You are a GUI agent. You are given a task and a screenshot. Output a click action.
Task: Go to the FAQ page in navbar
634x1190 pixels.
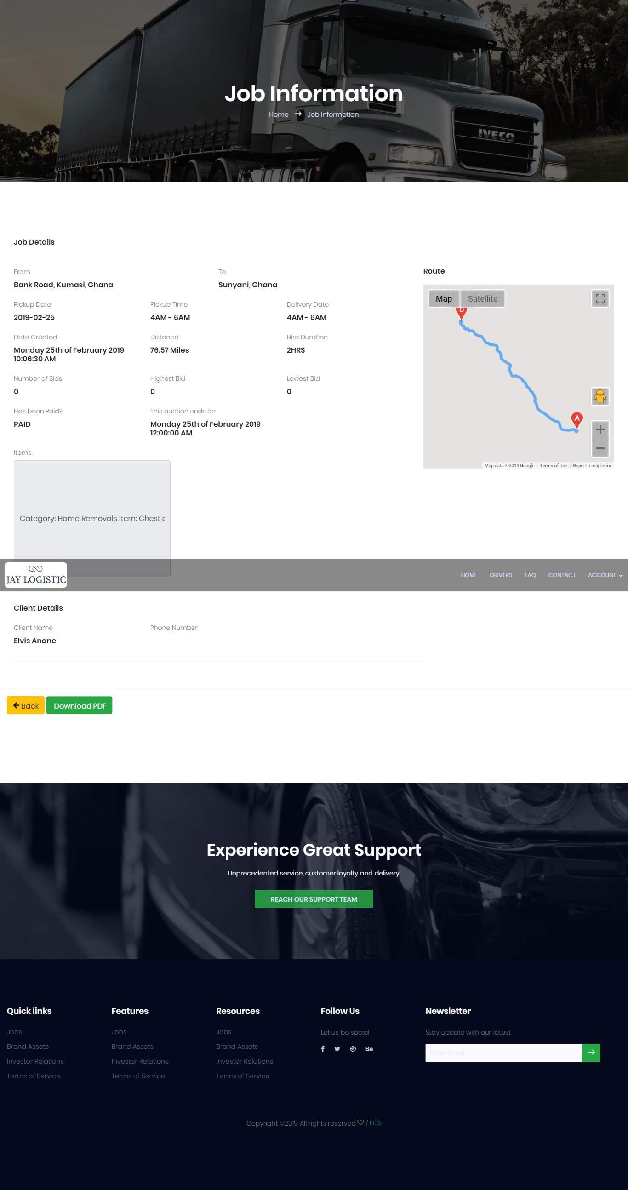[x=530, y=575]
